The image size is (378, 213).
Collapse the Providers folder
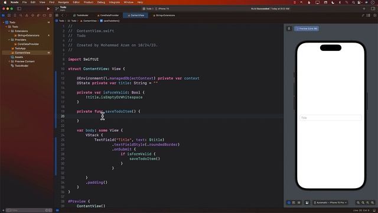coord(9,40)
